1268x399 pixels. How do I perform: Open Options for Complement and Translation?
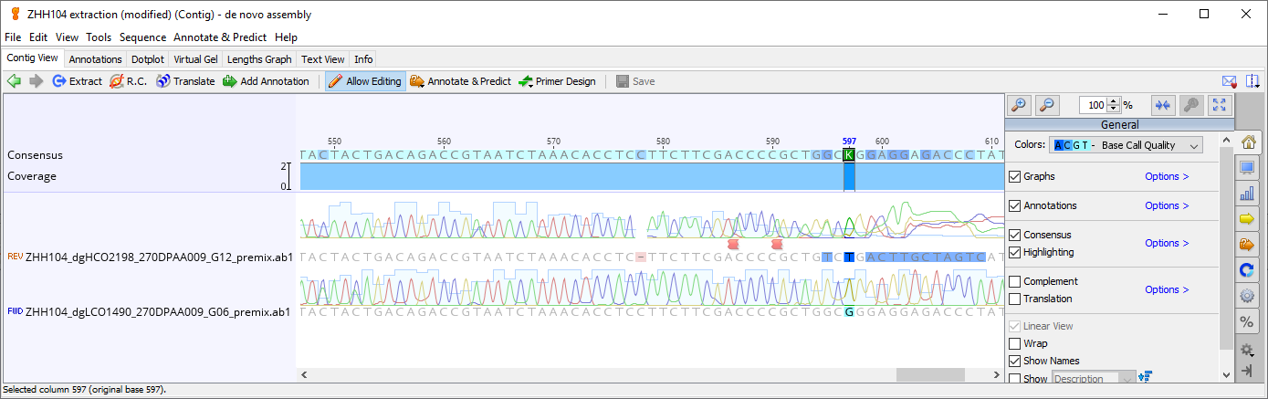click(x=1167, y=289)
